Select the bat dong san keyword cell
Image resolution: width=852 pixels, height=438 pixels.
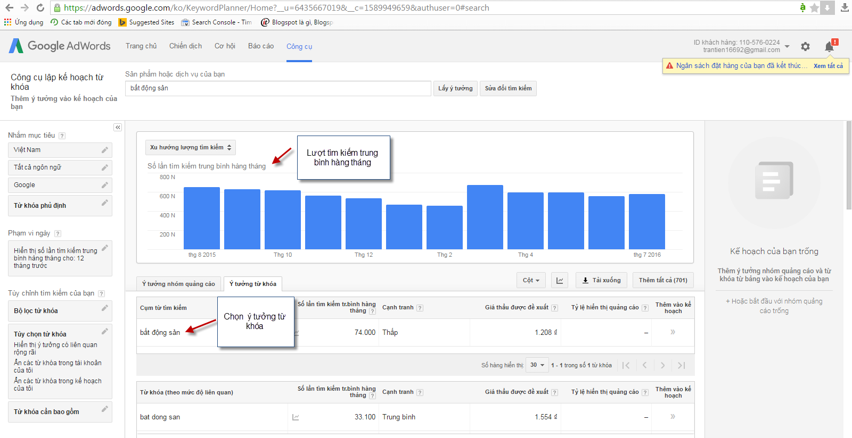point(160,417)
